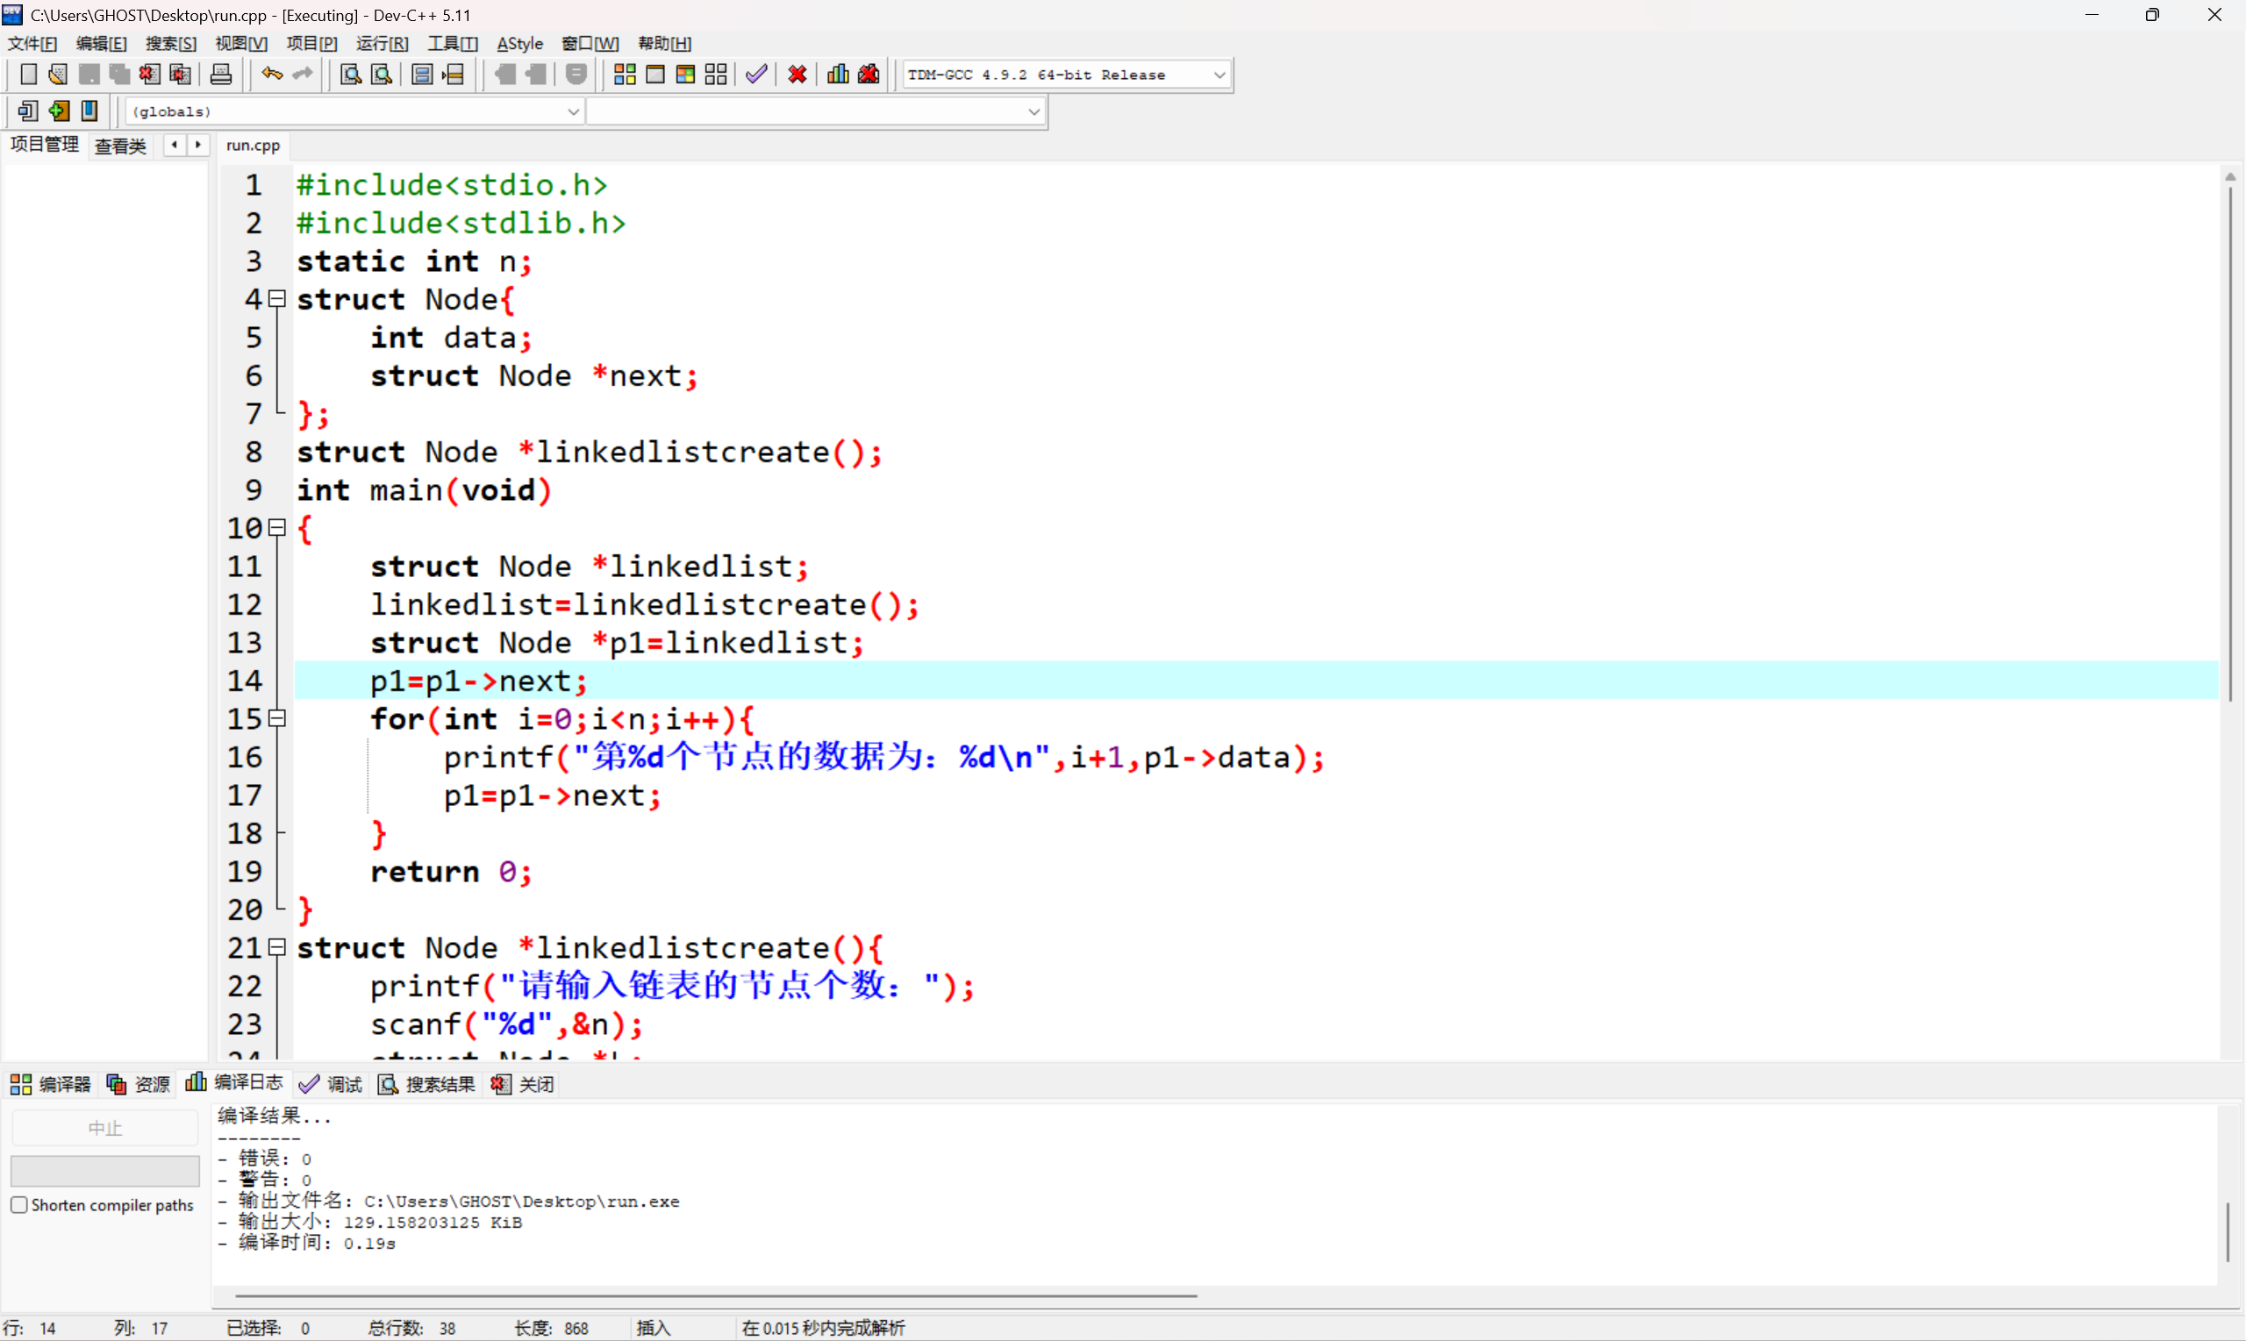The image size is (2246, 1341).
Task: Collapse the for loop fold at line 15
Action: pyautogui.click(x=277, y=718)
